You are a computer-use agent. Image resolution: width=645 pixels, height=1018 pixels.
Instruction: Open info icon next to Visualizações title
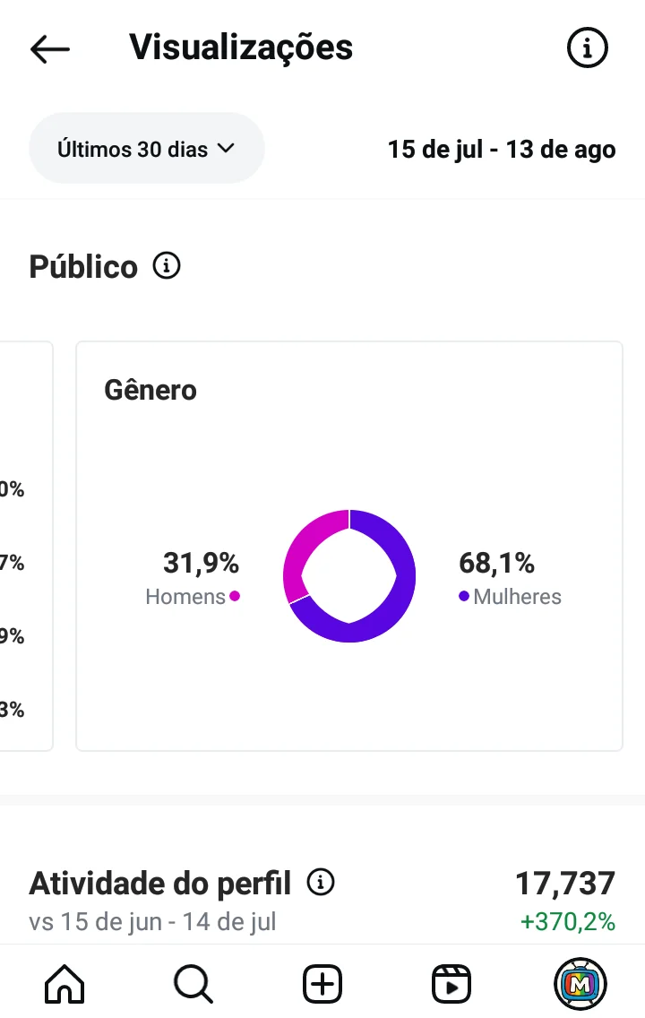point(588,47)
